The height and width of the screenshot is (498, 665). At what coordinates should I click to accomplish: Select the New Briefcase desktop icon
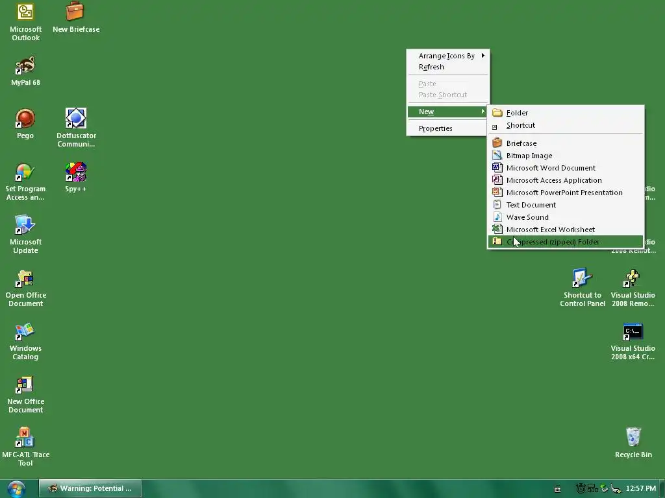click(76, 18)
